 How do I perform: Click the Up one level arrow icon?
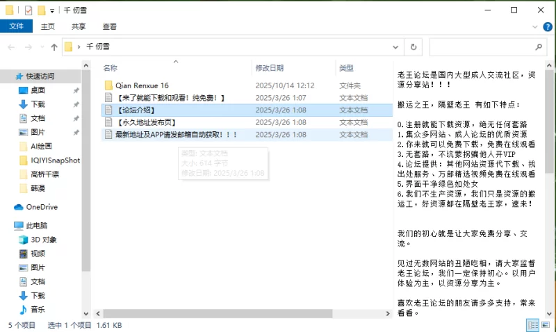[54, 47]
